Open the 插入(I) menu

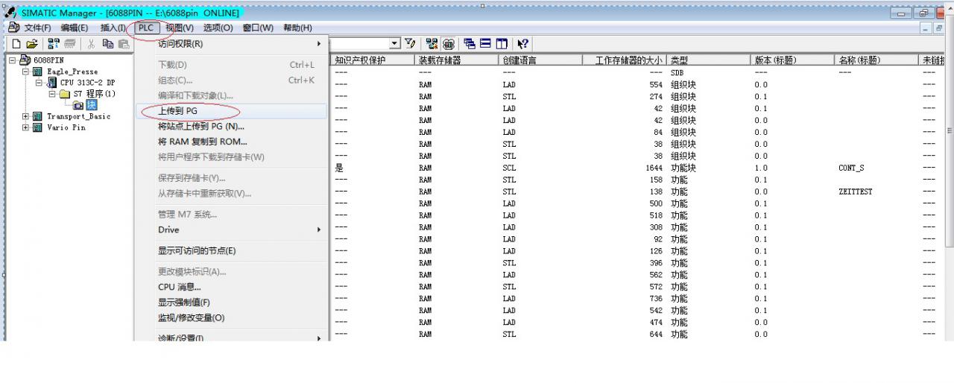(x=113, y=28)
